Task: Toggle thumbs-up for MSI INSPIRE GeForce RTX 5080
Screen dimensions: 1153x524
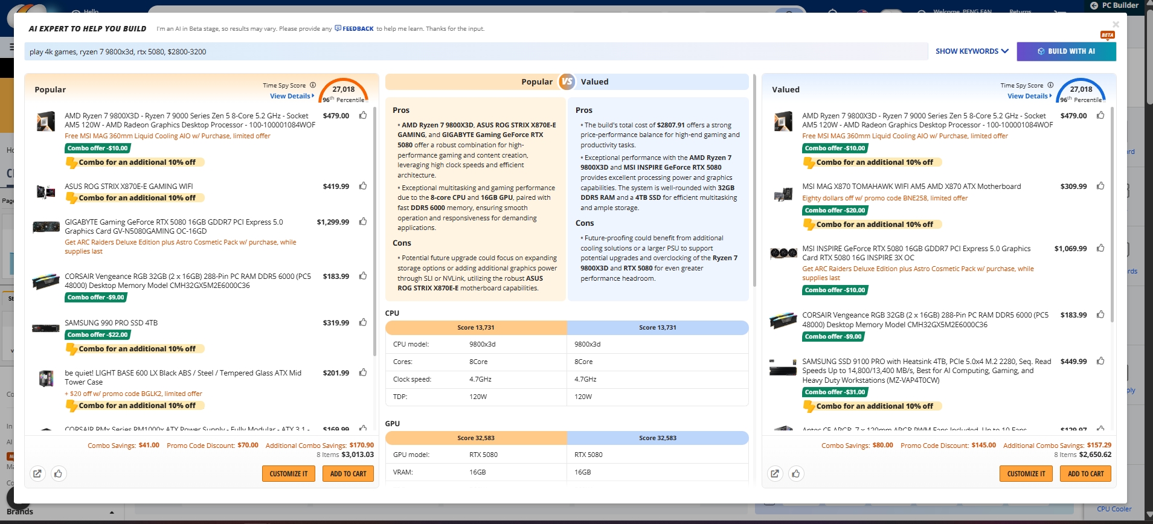Action: click(x=1100, y=248)
